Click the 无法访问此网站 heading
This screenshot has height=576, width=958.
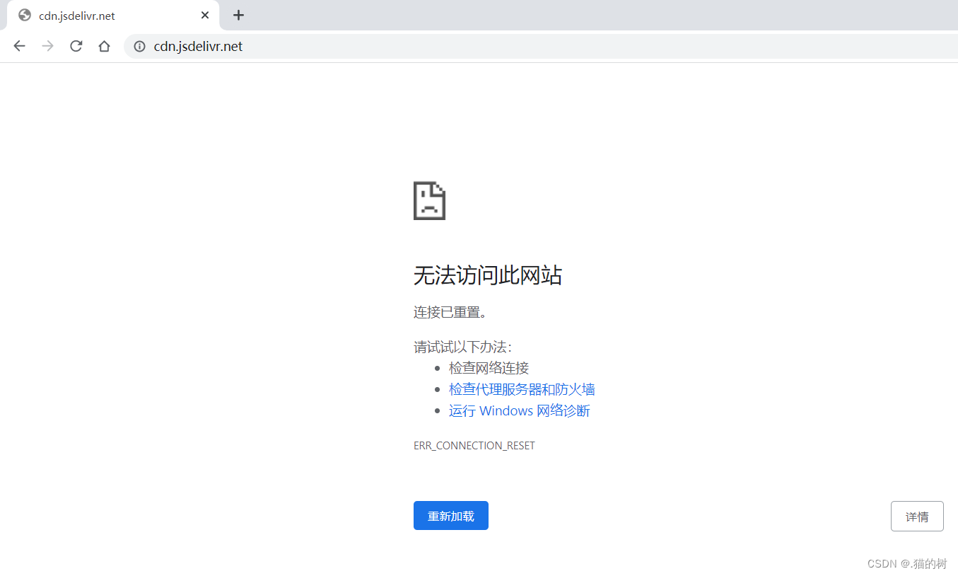pos(488,275)
